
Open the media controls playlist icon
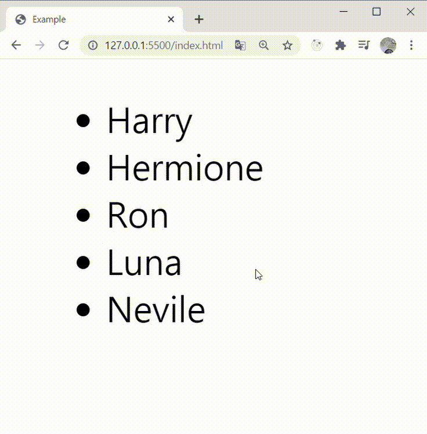coord(364,45)
